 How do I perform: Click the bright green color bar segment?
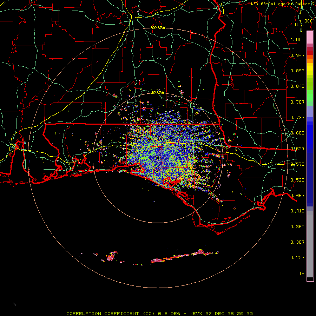point(310,96)
